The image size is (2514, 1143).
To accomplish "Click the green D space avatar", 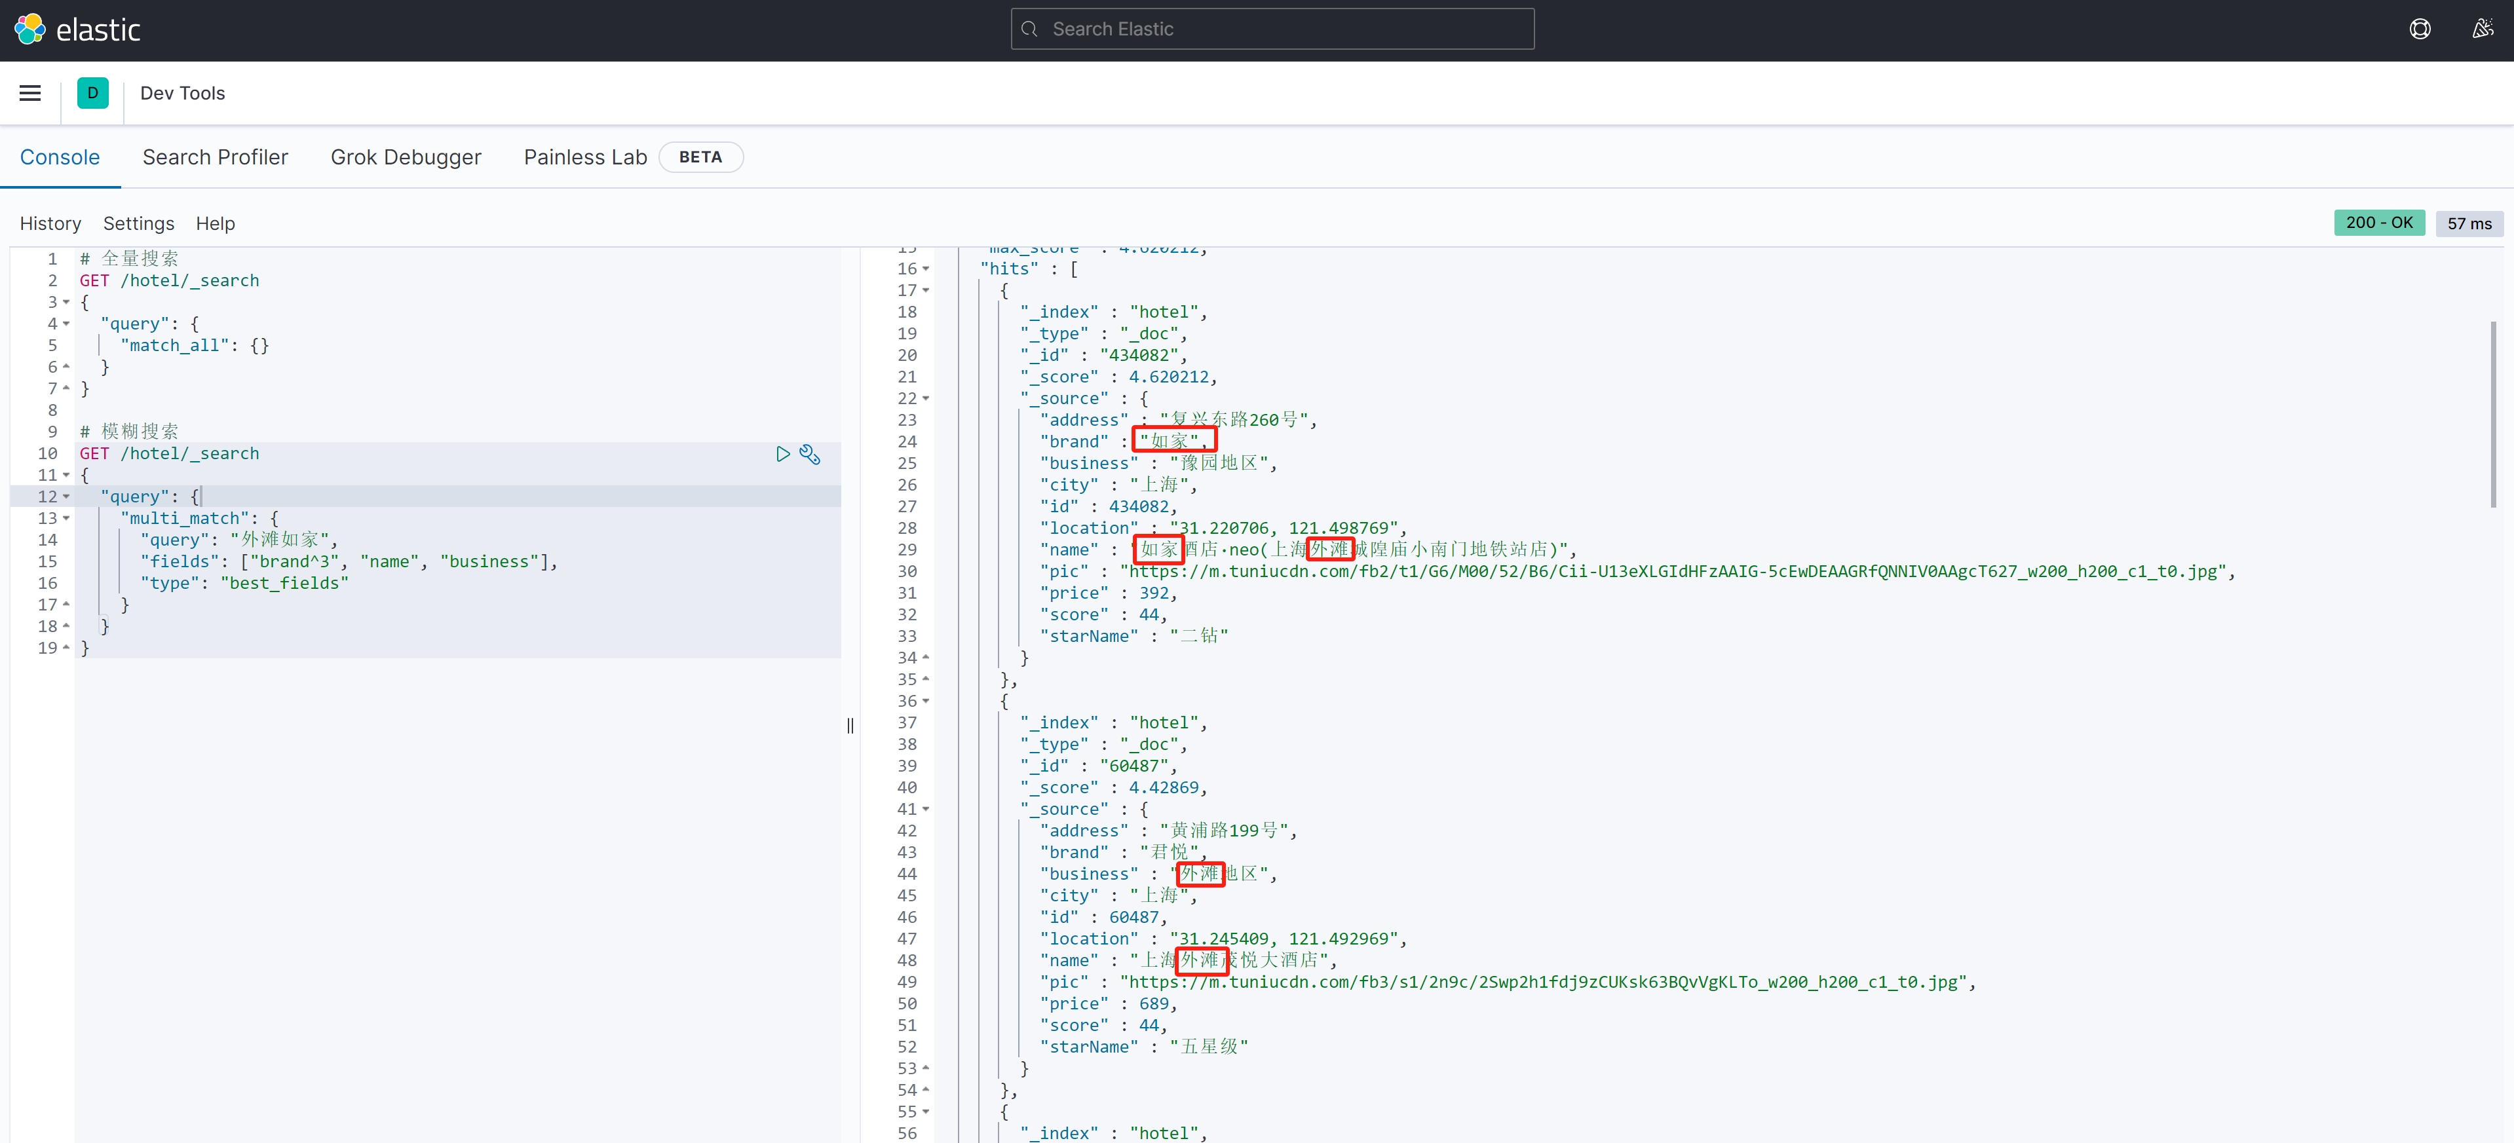I will pyautogui.click(x=93, y=92).
